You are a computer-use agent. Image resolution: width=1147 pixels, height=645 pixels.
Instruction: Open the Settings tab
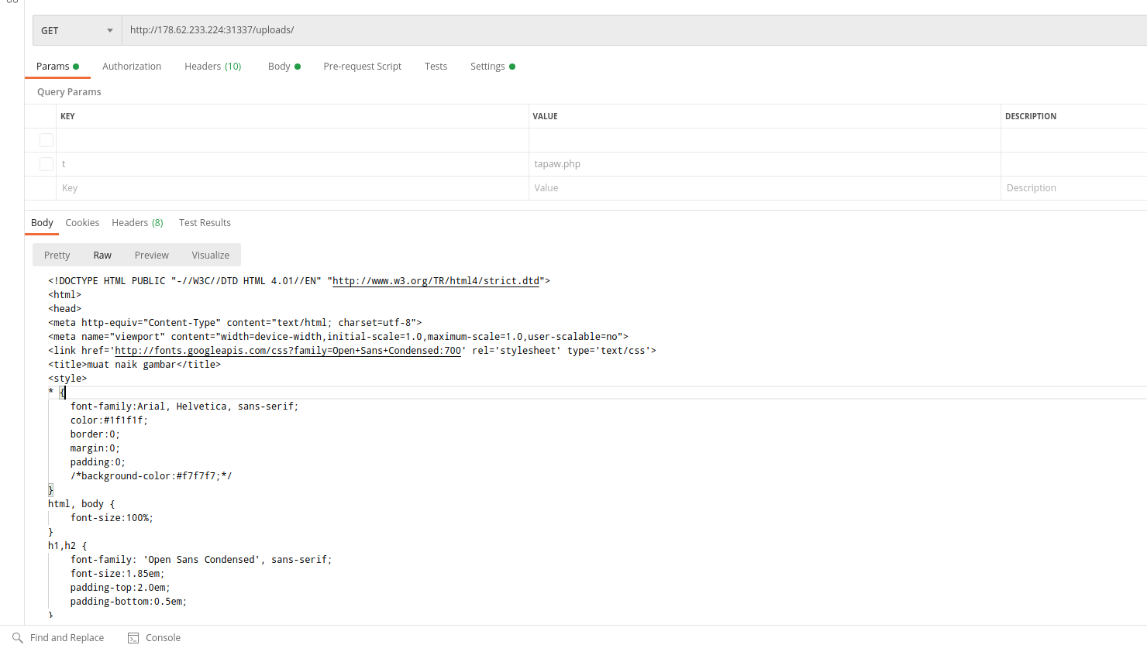[x=492, y=67]
